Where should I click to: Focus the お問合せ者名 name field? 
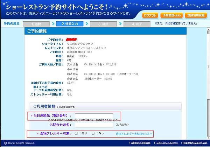[94, 125]
